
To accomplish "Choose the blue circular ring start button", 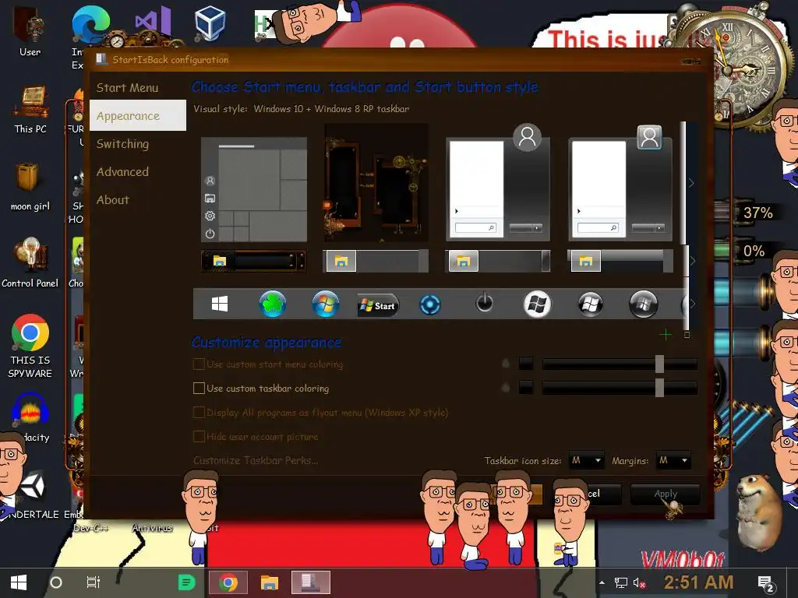I will (x=430, y=305).
